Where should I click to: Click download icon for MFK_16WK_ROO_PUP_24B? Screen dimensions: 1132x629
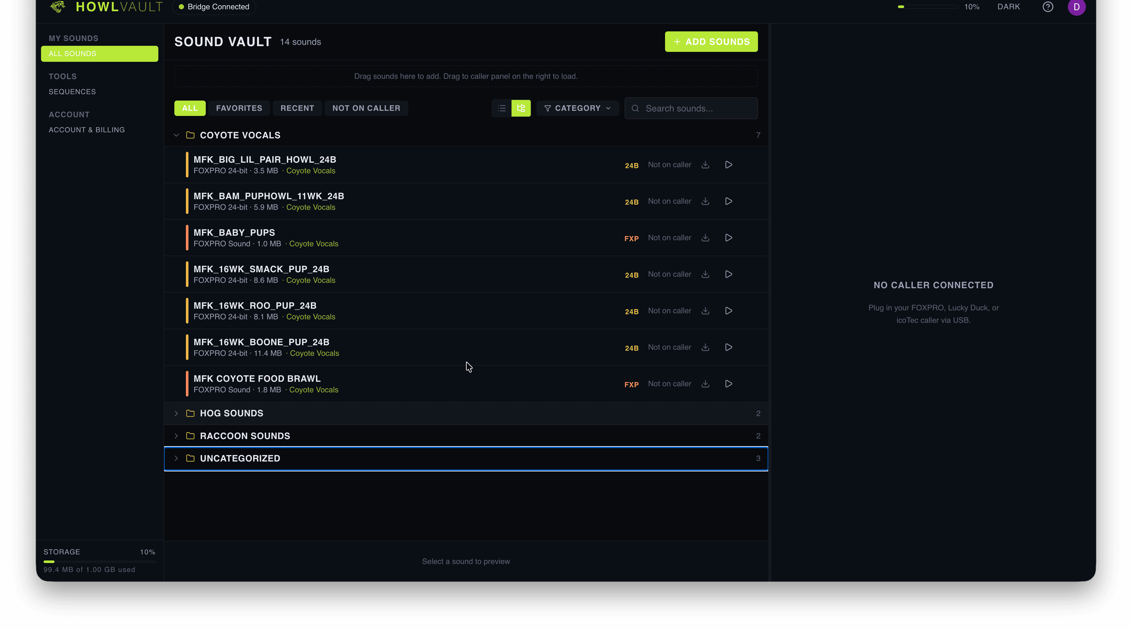(705, 311)
